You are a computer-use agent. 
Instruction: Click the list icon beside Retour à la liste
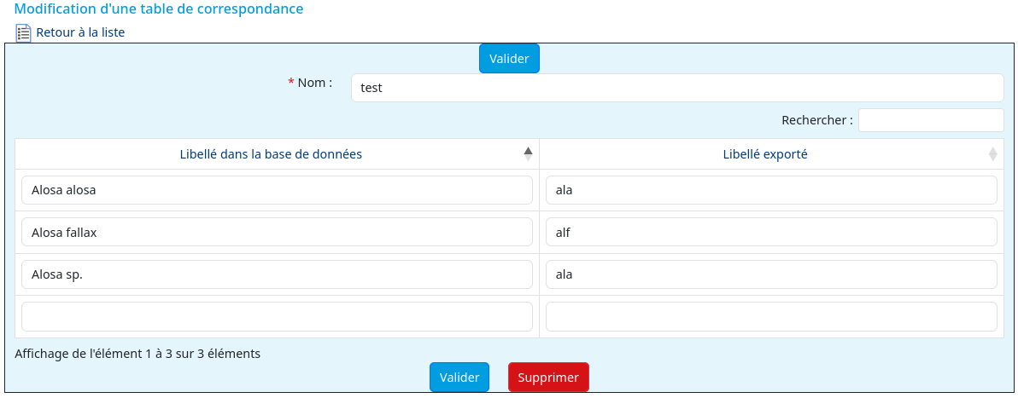coord(23,32)
